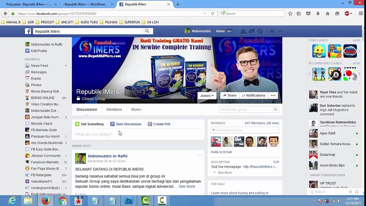Switch to the Members tab
Screen dimensions: 366x206
pyautogui.click(x=114, y=110)
